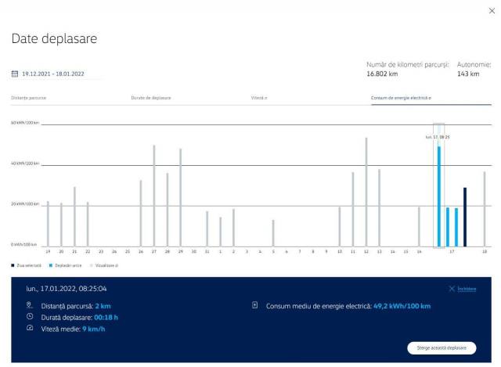501x367 pixels.
Task: Close the trip data dialog with X
Action: pos(491,10)
